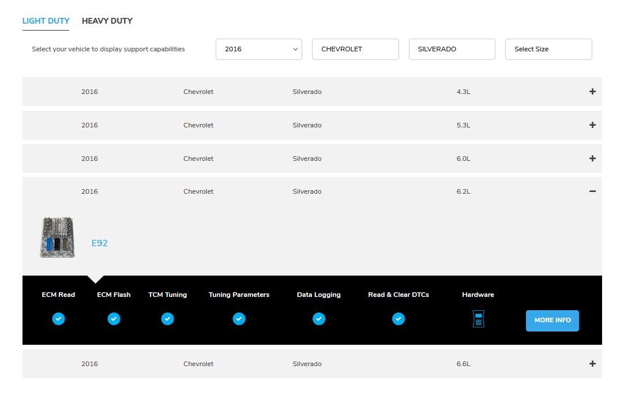Switch to the HEAVY DUTY tab

pos(107,21)
